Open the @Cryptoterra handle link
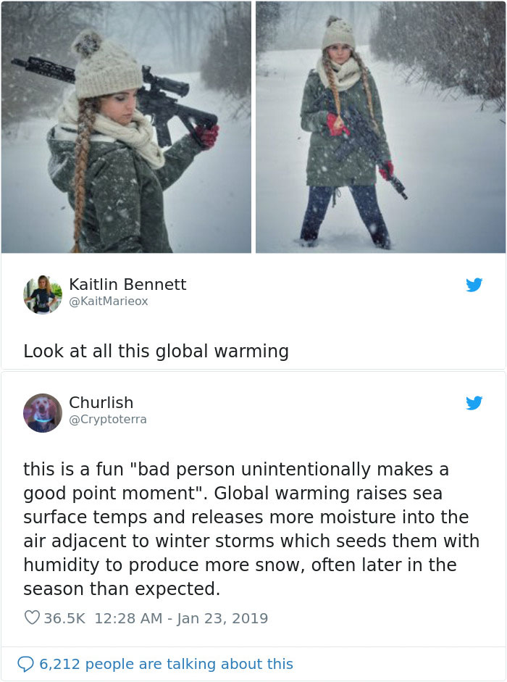Image resolution: width=507 pixels, height=682 pixels. tap(108, 420)
